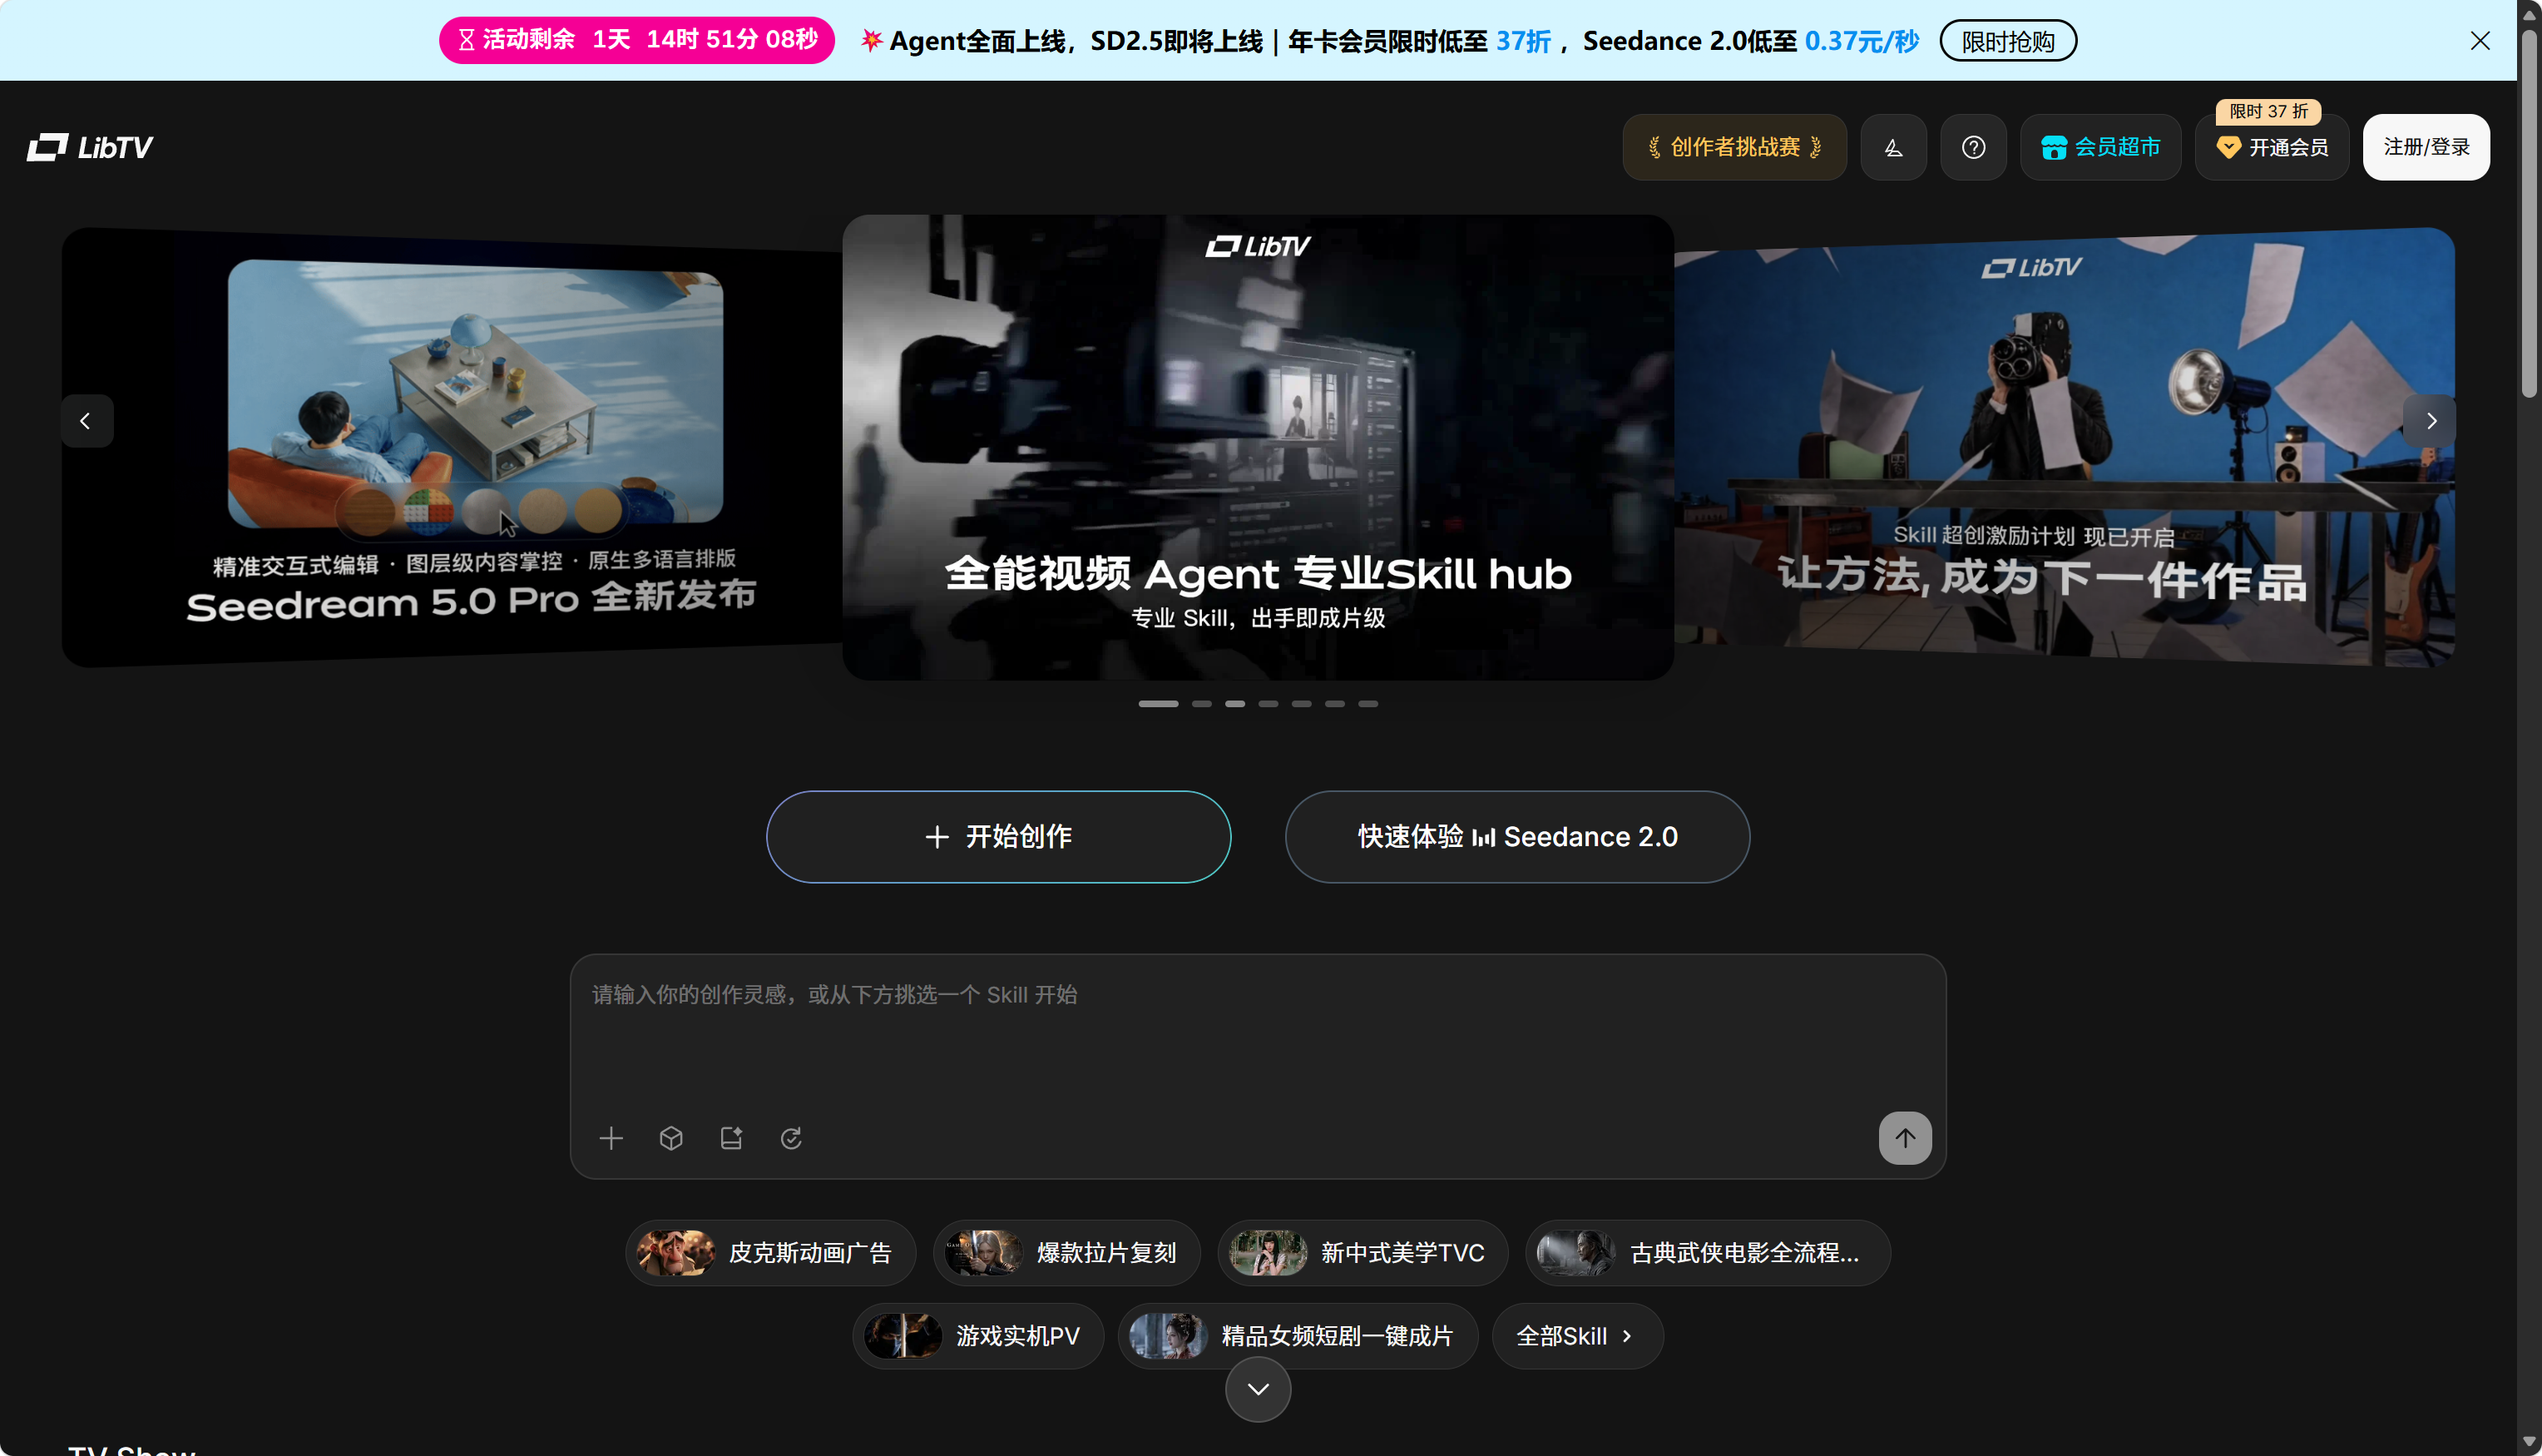The height and width of the screenshot is (1456, 2542).
Task: Show previous carousel slide arrow
Action: (x=86, y=421)
